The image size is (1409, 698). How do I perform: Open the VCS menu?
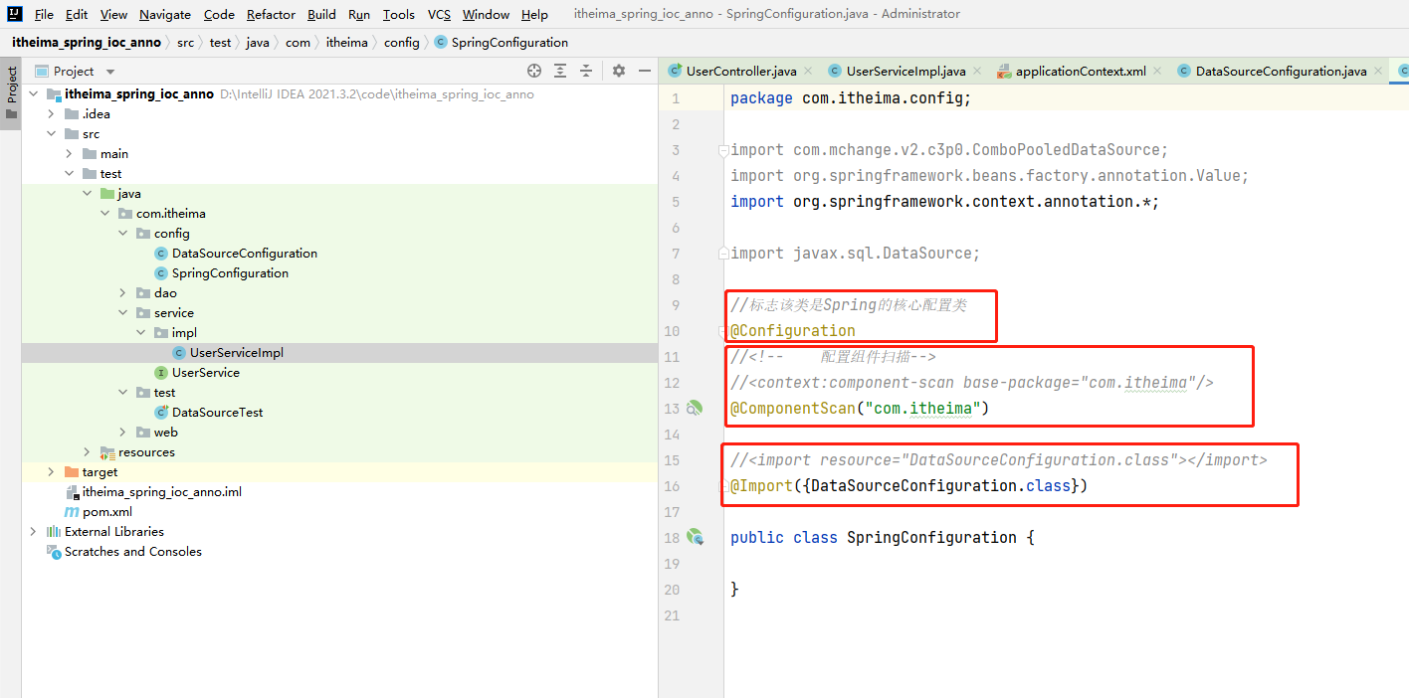pyautogui.click(x=439, y=14)
